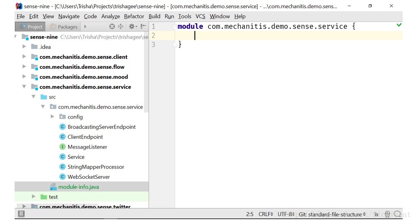
Task: Open the VCS menu
Action: tap(200, 16)
